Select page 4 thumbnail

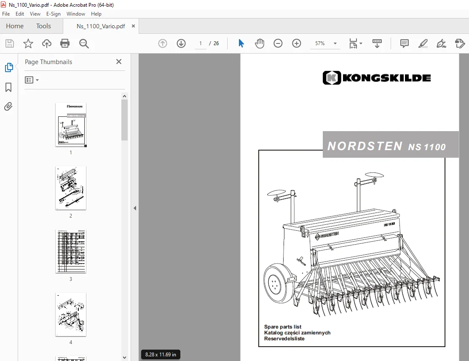tap(71, 314)
